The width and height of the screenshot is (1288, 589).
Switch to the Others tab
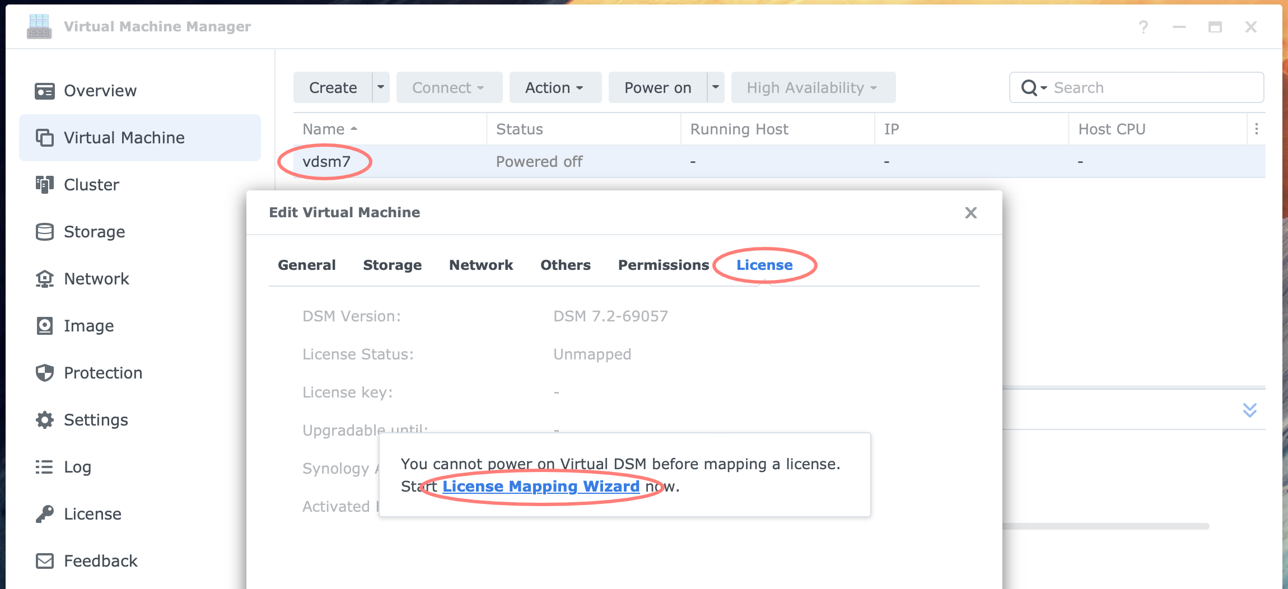click(566, 265)
